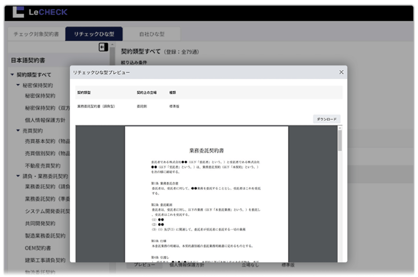Collapse the sidebar with the arrow icon
This screenshot has height=277, width=418.
[103, 47]
